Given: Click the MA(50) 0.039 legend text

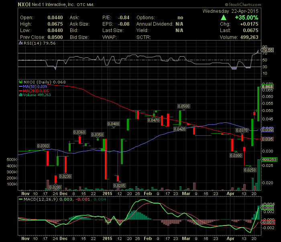Looking at the screenshot, I should [x=35, y=87].
